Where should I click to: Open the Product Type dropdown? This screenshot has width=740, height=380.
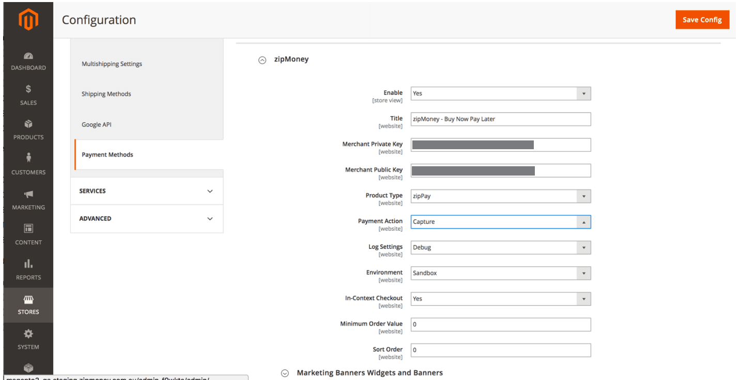point(500,196)
